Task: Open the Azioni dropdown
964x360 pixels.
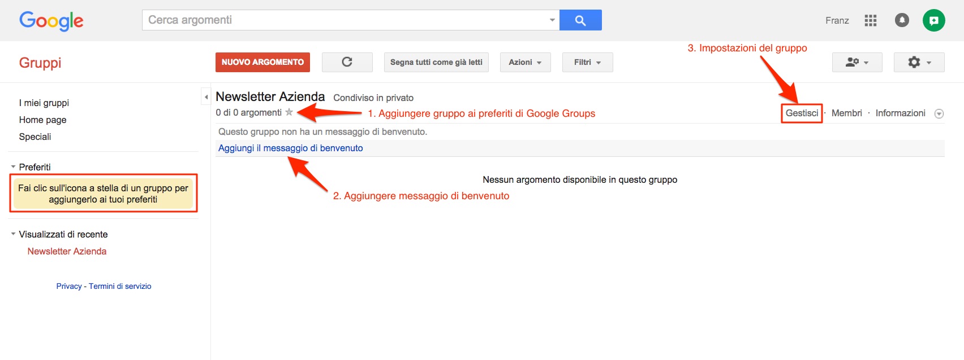Action: point(526,62)
